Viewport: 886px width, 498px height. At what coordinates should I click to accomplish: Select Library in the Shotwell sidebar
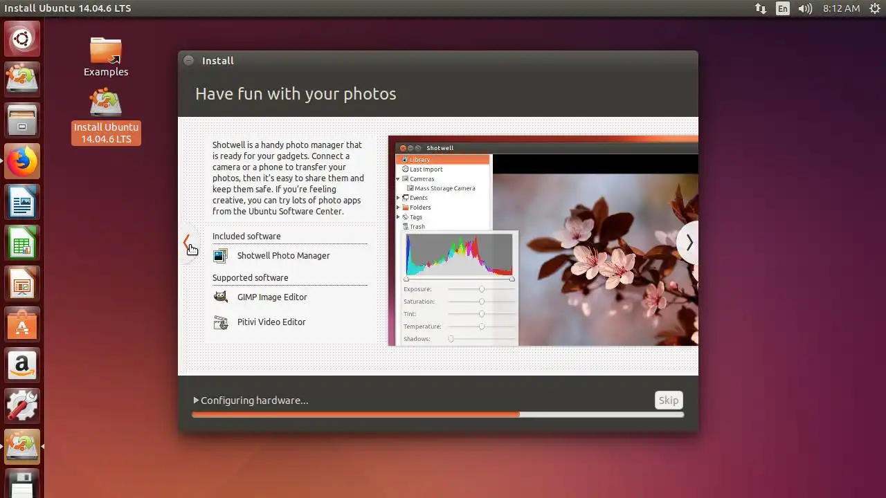443,160
